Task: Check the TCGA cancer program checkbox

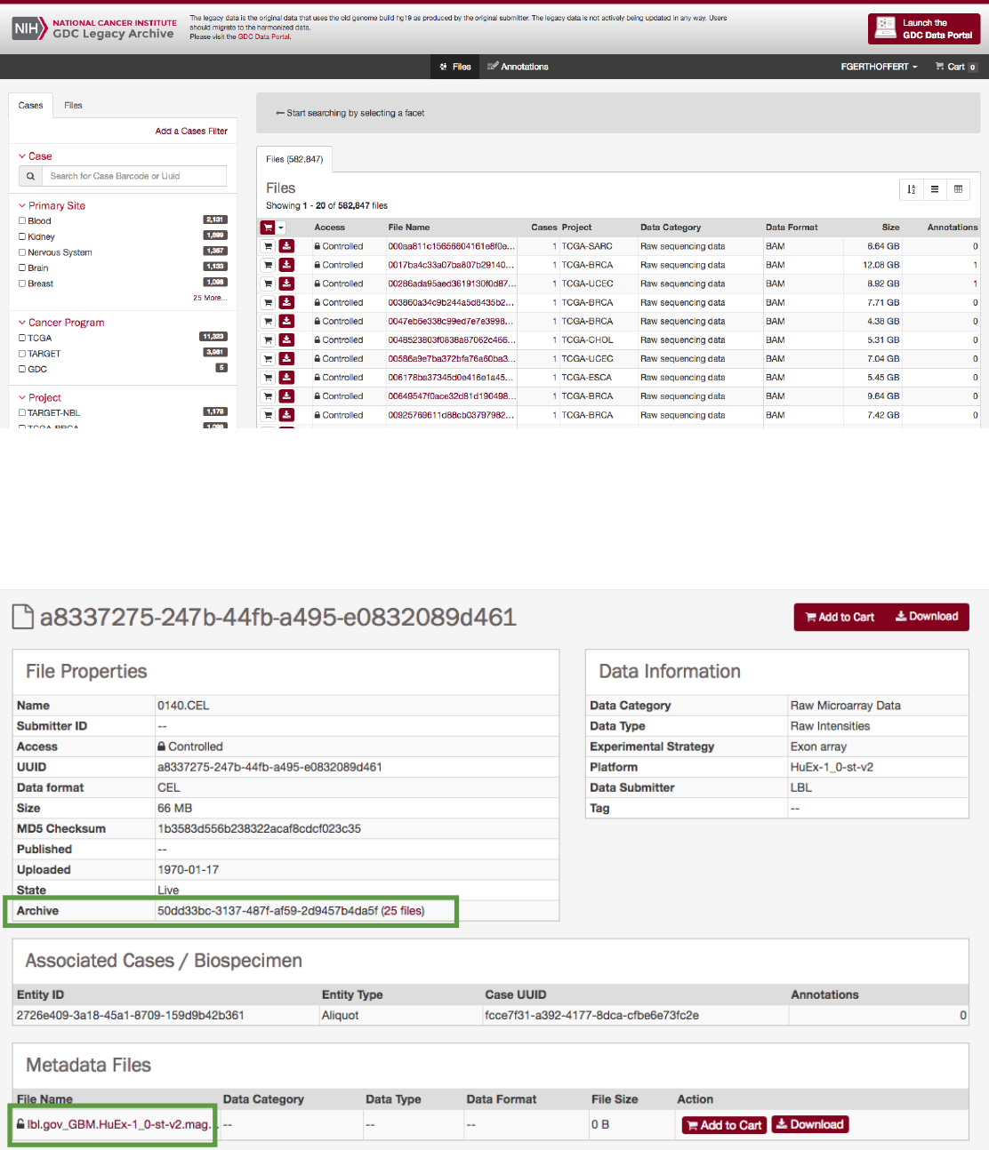Action: coord(22,338)
